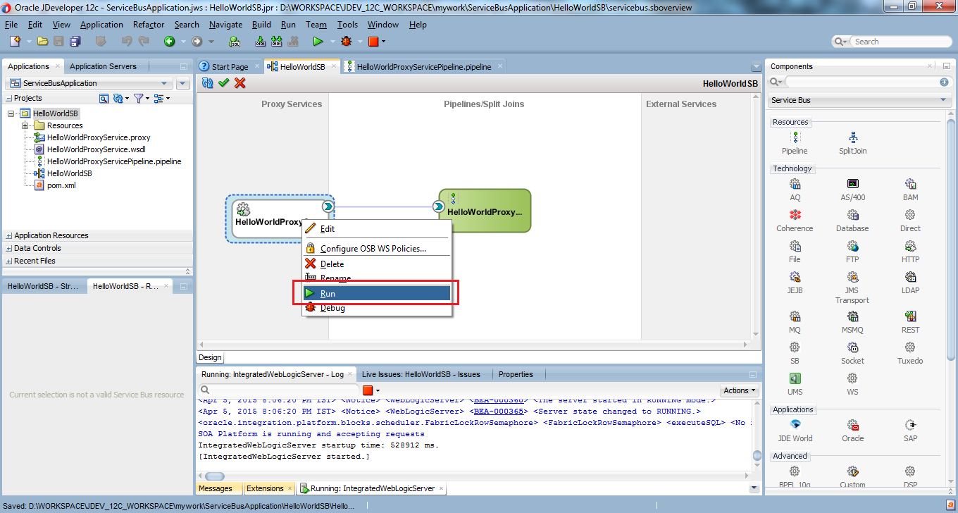This screenshot has height=513, width=958.
Task: Click the green Back navigation arrow
Action: point(169,42)
